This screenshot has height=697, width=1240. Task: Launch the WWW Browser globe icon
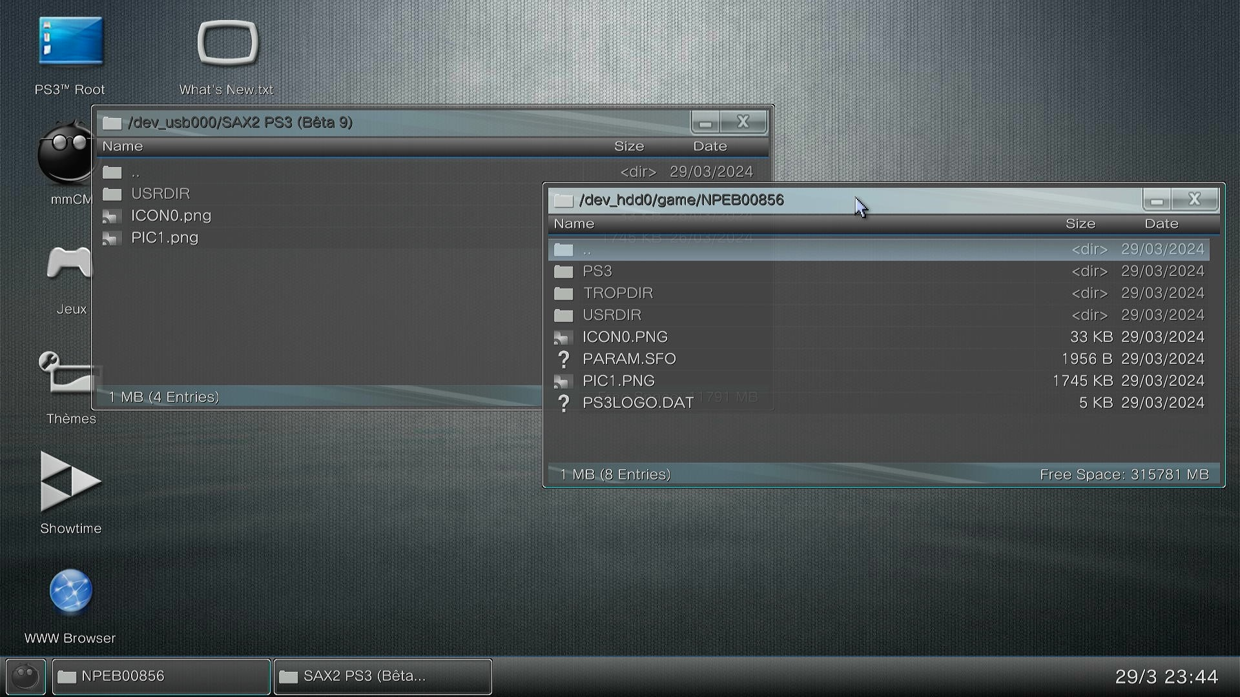coord(70,591)
